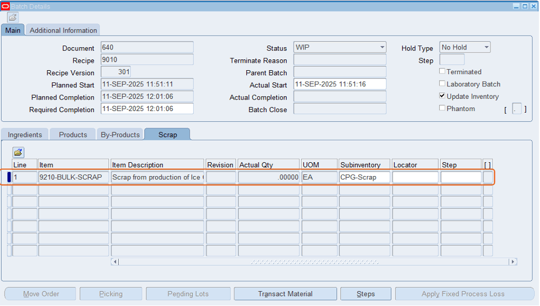This screenshot has width=540, height=306.
Task: Select item cell 9210-BULK-SCRAP
Action: point(74,177)
